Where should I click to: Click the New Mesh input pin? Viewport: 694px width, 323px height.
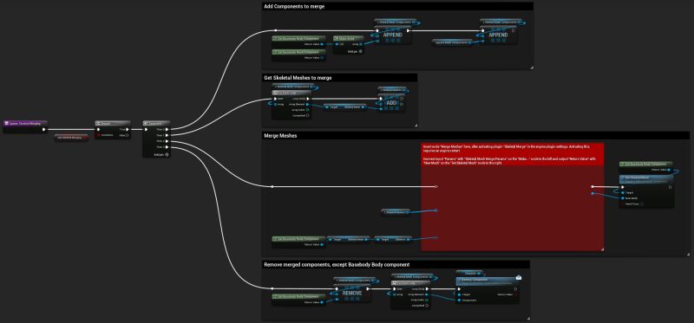coord(623,198)
